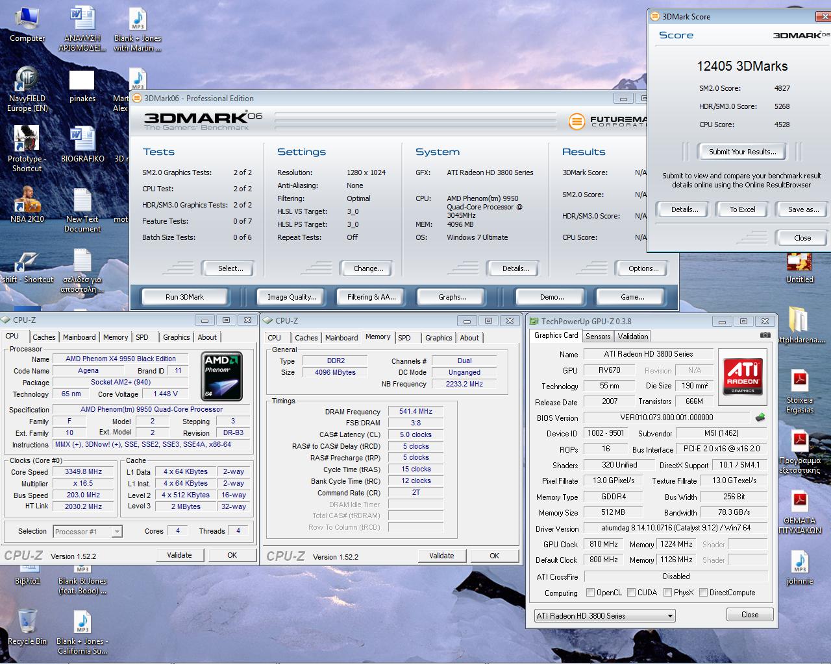Image resolution: width=831 pixels, height=664 pixels.
Task: Open the shift - Shortcut icon
Action: [x=27, y=268]
